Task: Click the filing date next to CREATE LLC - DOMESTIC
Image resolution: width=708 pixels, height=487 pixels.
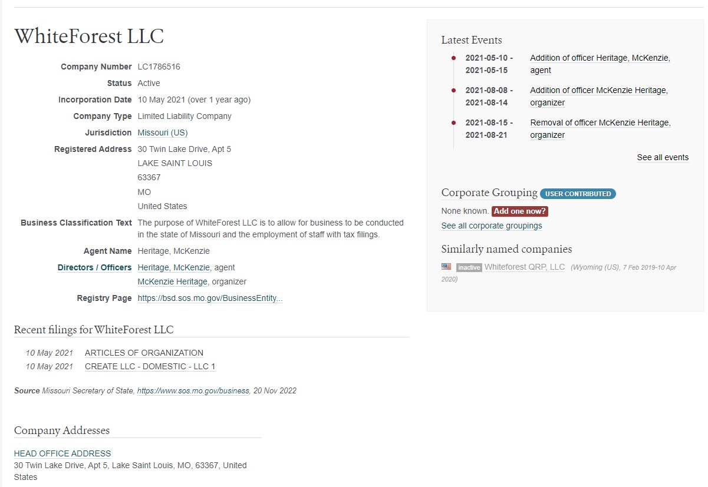Action: point(50,366)
